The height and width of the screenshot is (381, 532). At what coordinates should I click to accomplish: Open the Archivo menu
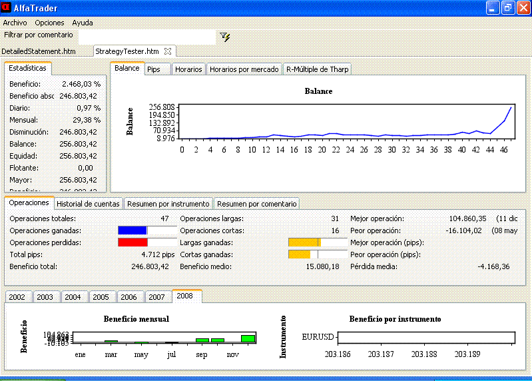click(x=15, y=23)
